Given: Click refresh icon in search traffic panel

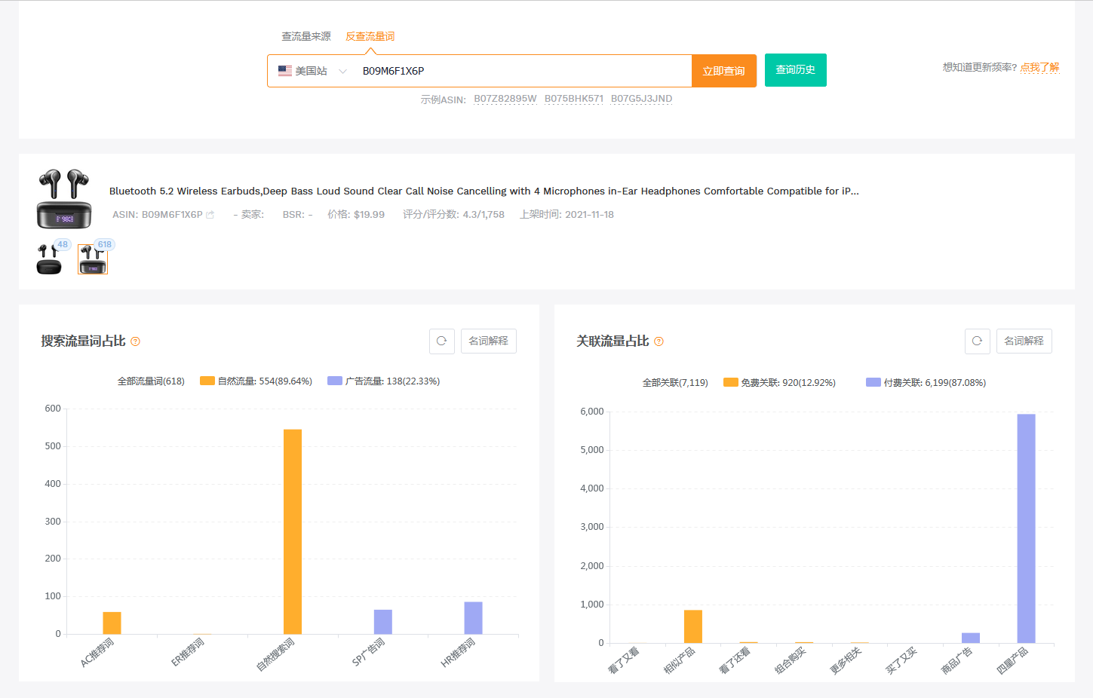Looking at the screenshot, I should (442, 341).
